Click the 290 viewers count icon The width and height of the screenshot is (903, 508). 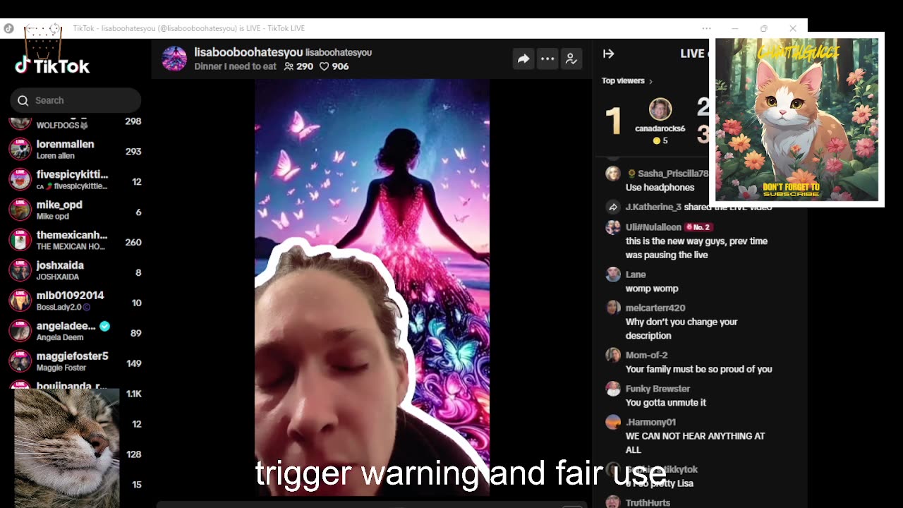click(x=289, y=66)
